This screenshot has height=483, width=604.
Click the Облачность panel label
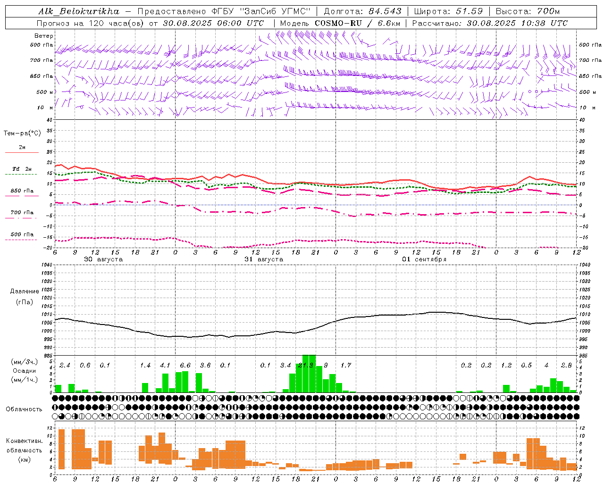tap(24, 409)
